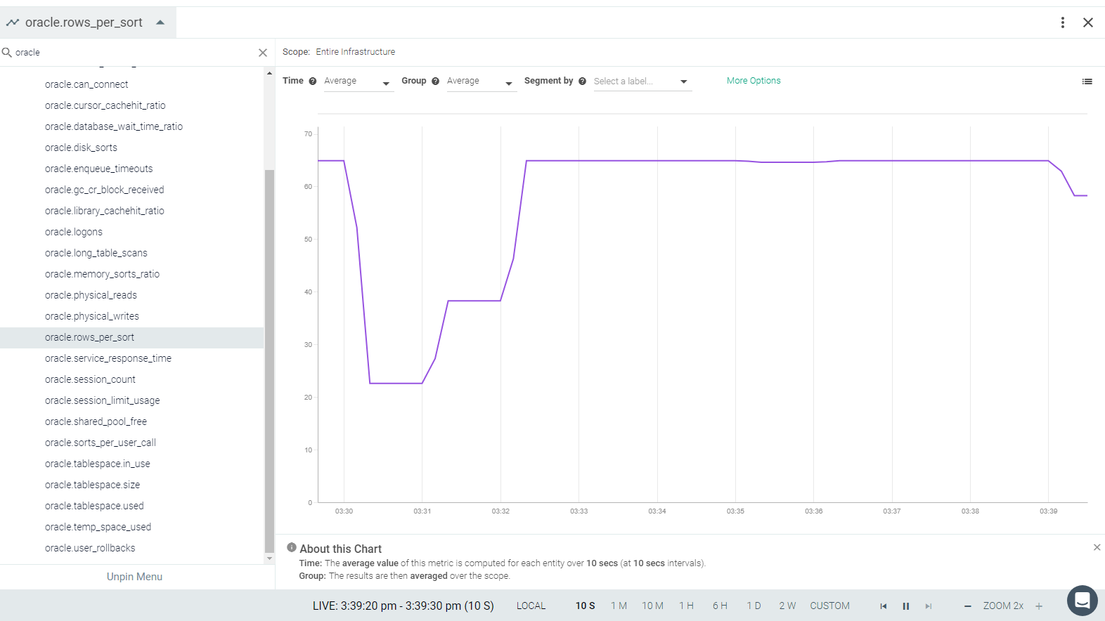The height and width of the screenshot is (621, 1105).
Task: Open the Time help tooltip icon
Action: [x=313, y=81]
